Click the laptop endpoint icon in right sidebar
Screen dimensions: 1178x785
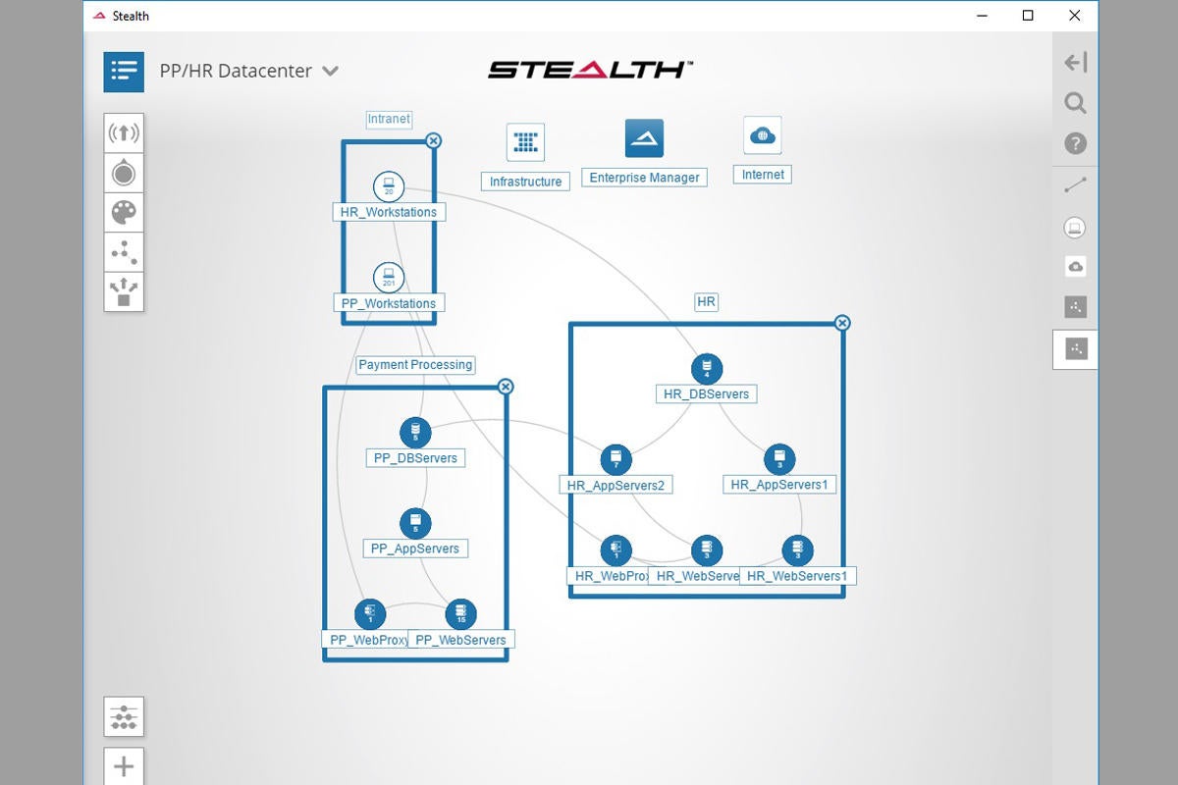1075,228
